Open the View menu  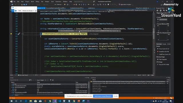(x=22, y=2)
